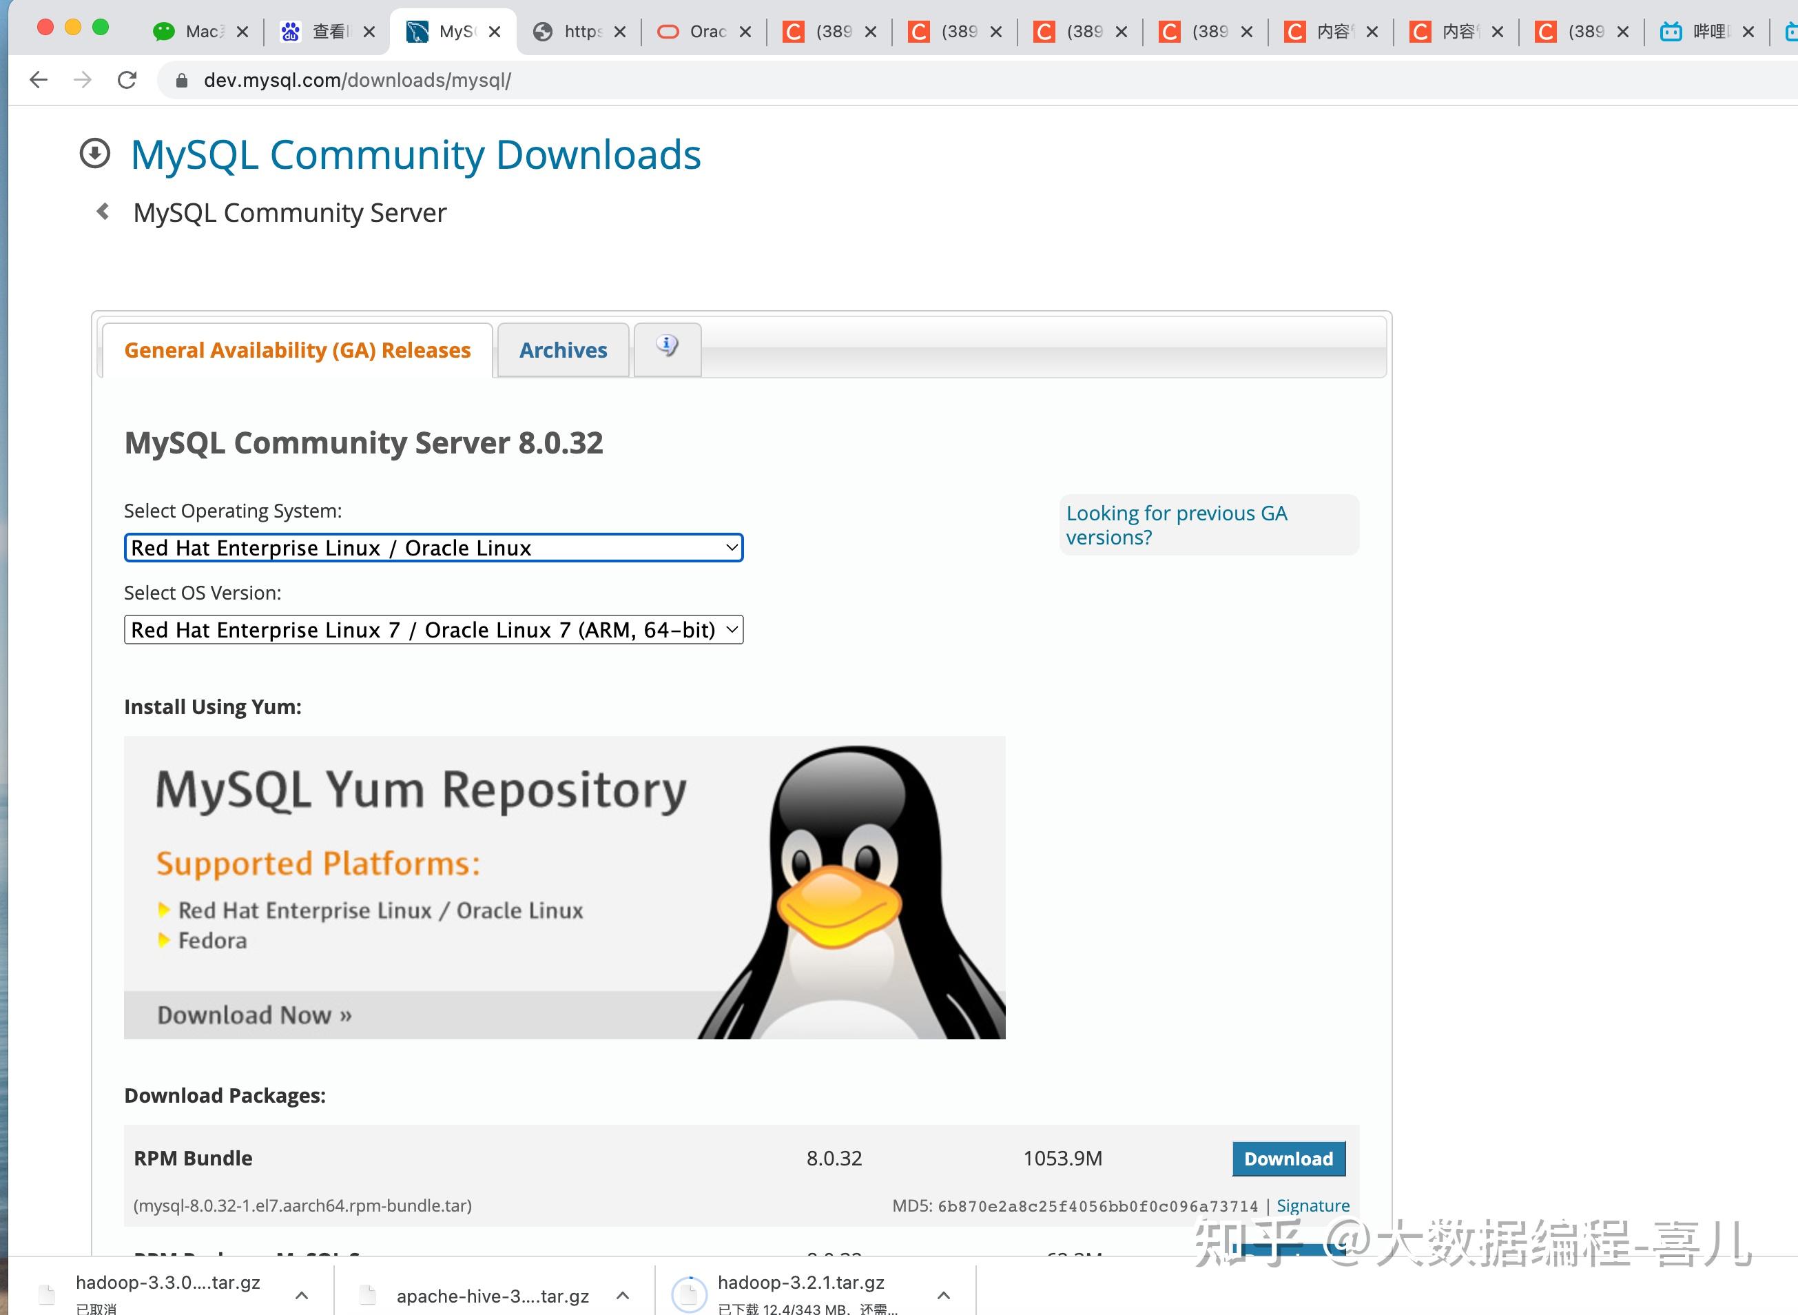
Task: Open the apache-hive tar.gz download item
Action: [x=493, y=1296]
